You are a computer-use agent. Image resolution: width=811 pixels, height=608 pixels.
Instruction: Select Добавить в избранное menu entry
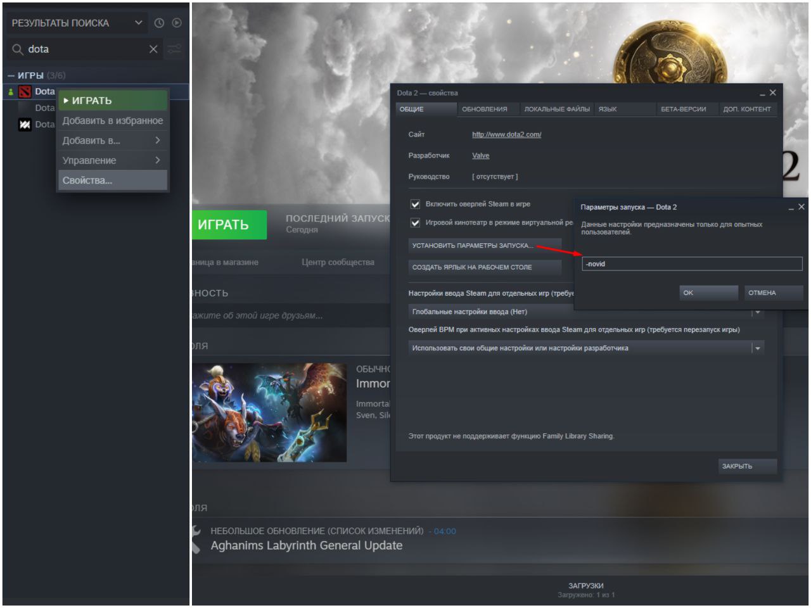(x=113, y=121)
